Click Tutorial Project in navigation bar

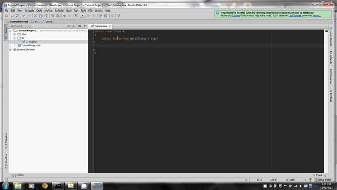(x=17, y=22)
